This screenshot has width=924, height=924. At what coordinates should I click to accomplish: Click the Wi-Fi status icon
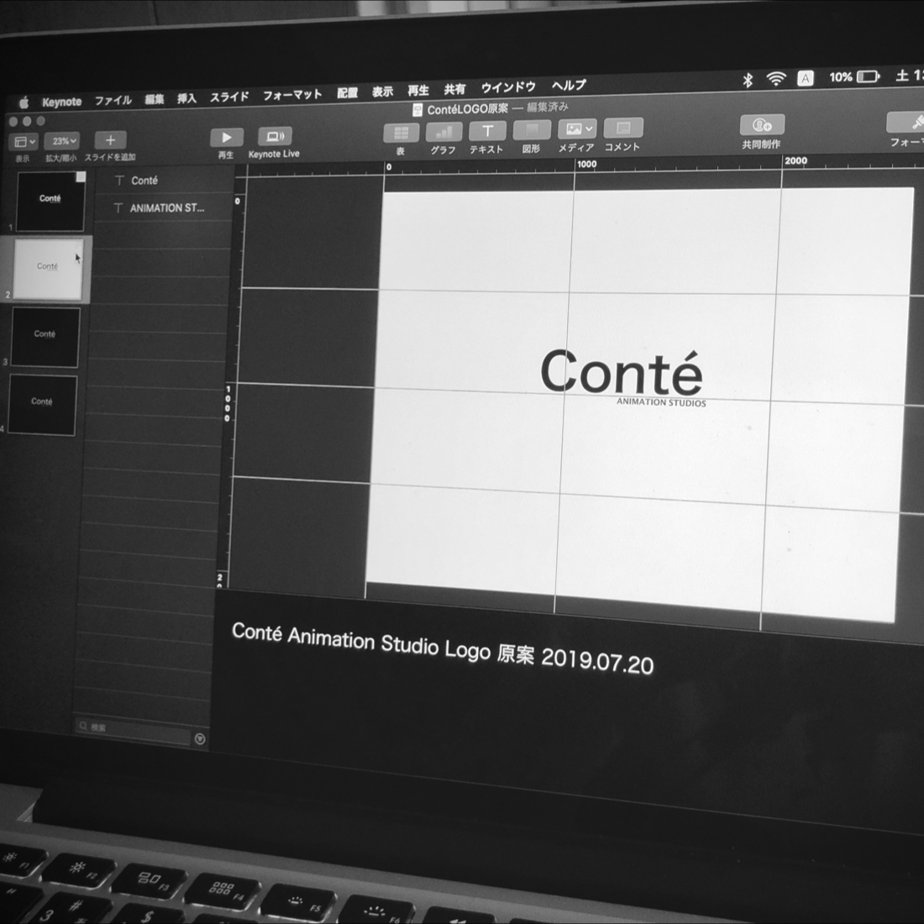[776, 78]
